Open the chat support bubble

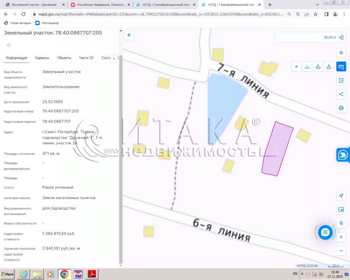click(325, 232)
